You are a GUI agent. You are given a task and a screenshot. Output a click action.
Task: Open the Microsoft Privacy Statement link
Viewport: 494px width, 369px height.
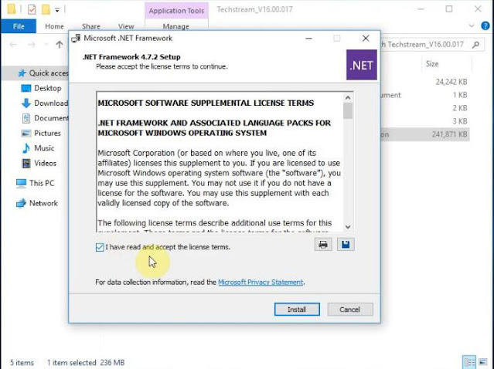pyautogui.click(x=261, y=283)
